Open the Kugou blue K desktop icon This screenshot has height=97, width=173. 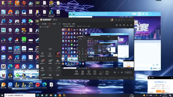pyautogui.click(x=24, y=58)
